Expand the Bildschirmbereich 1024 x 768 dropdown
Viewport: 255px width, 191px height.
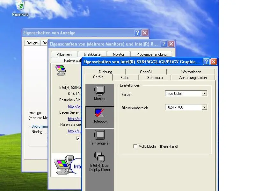point(204,108)
